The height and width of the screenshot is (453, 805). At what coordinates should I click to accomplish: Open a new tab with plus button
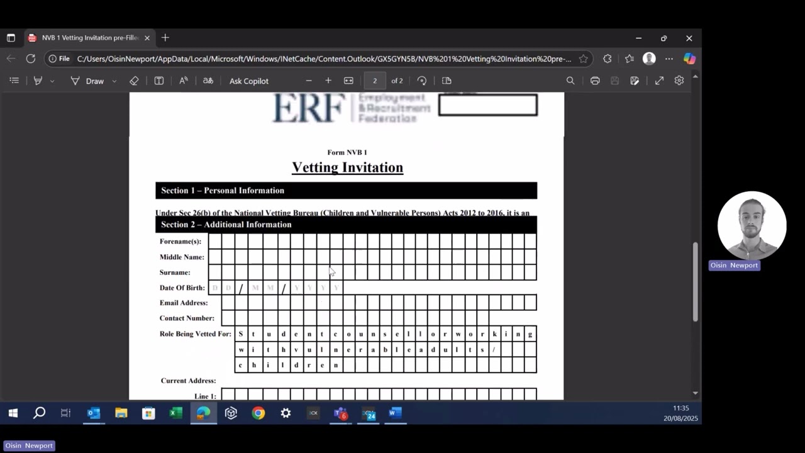point(165,38)
